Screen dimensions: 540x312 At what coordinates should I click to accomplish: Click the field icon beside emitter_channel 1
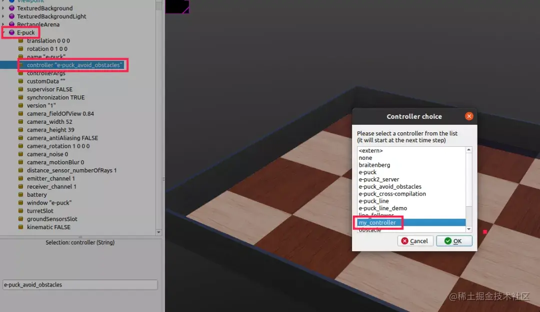pos(20,179)
